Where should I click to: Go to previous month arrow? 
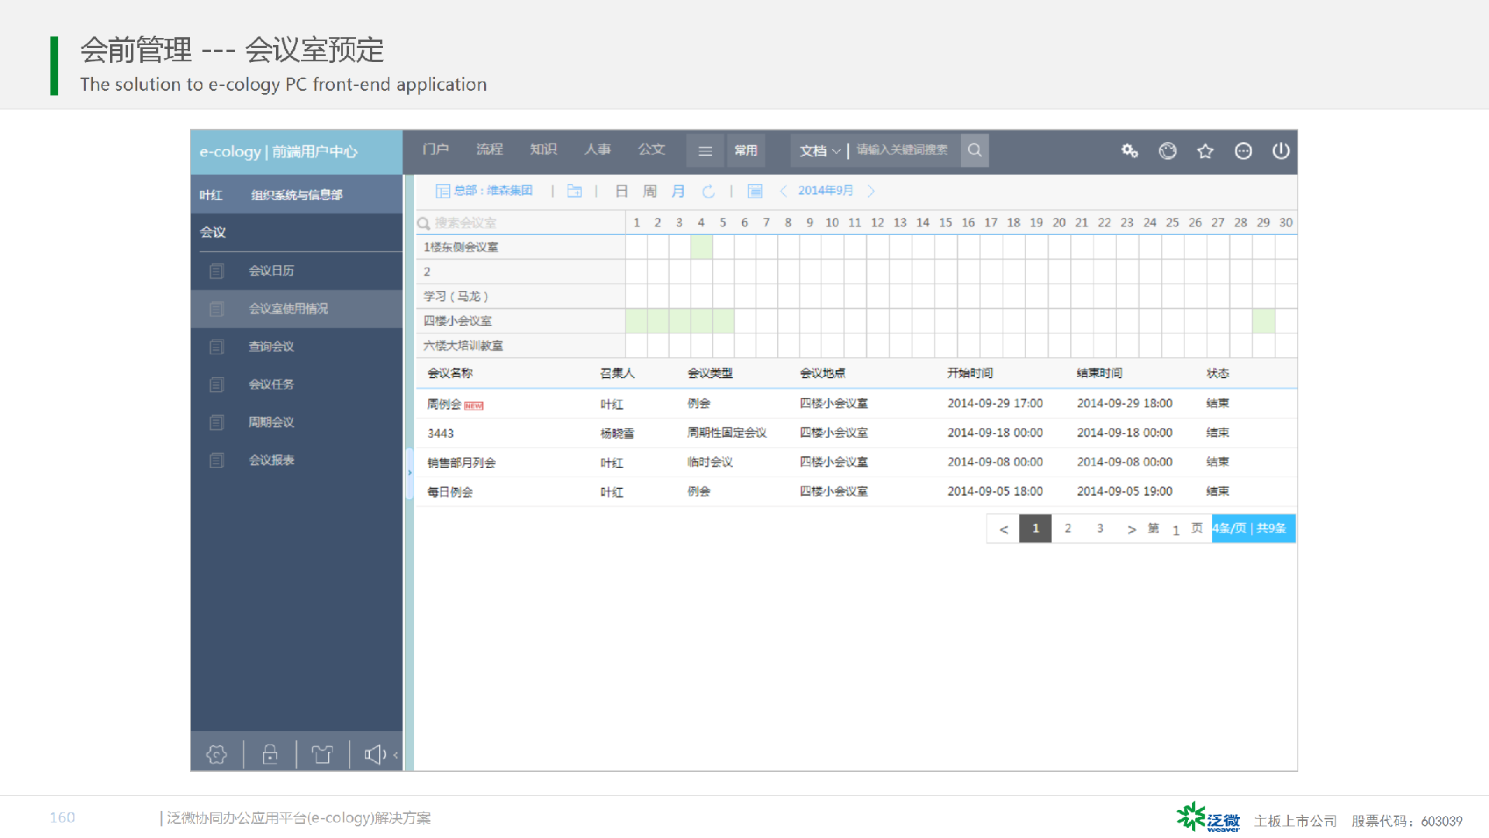pos(783,191)
